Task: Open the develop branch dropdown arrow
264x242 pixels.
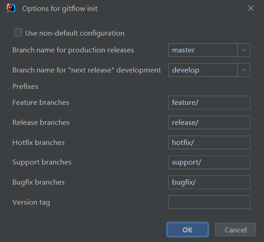Action: click(243, 70)
